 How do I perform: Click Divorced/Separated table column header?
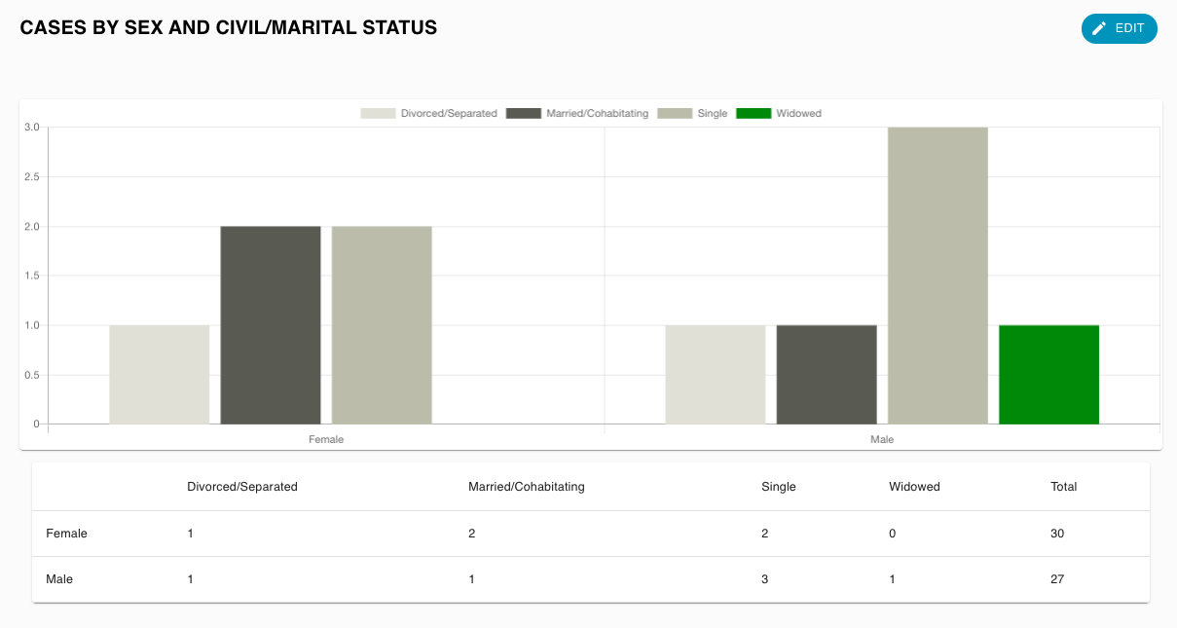tap(242, 487)
